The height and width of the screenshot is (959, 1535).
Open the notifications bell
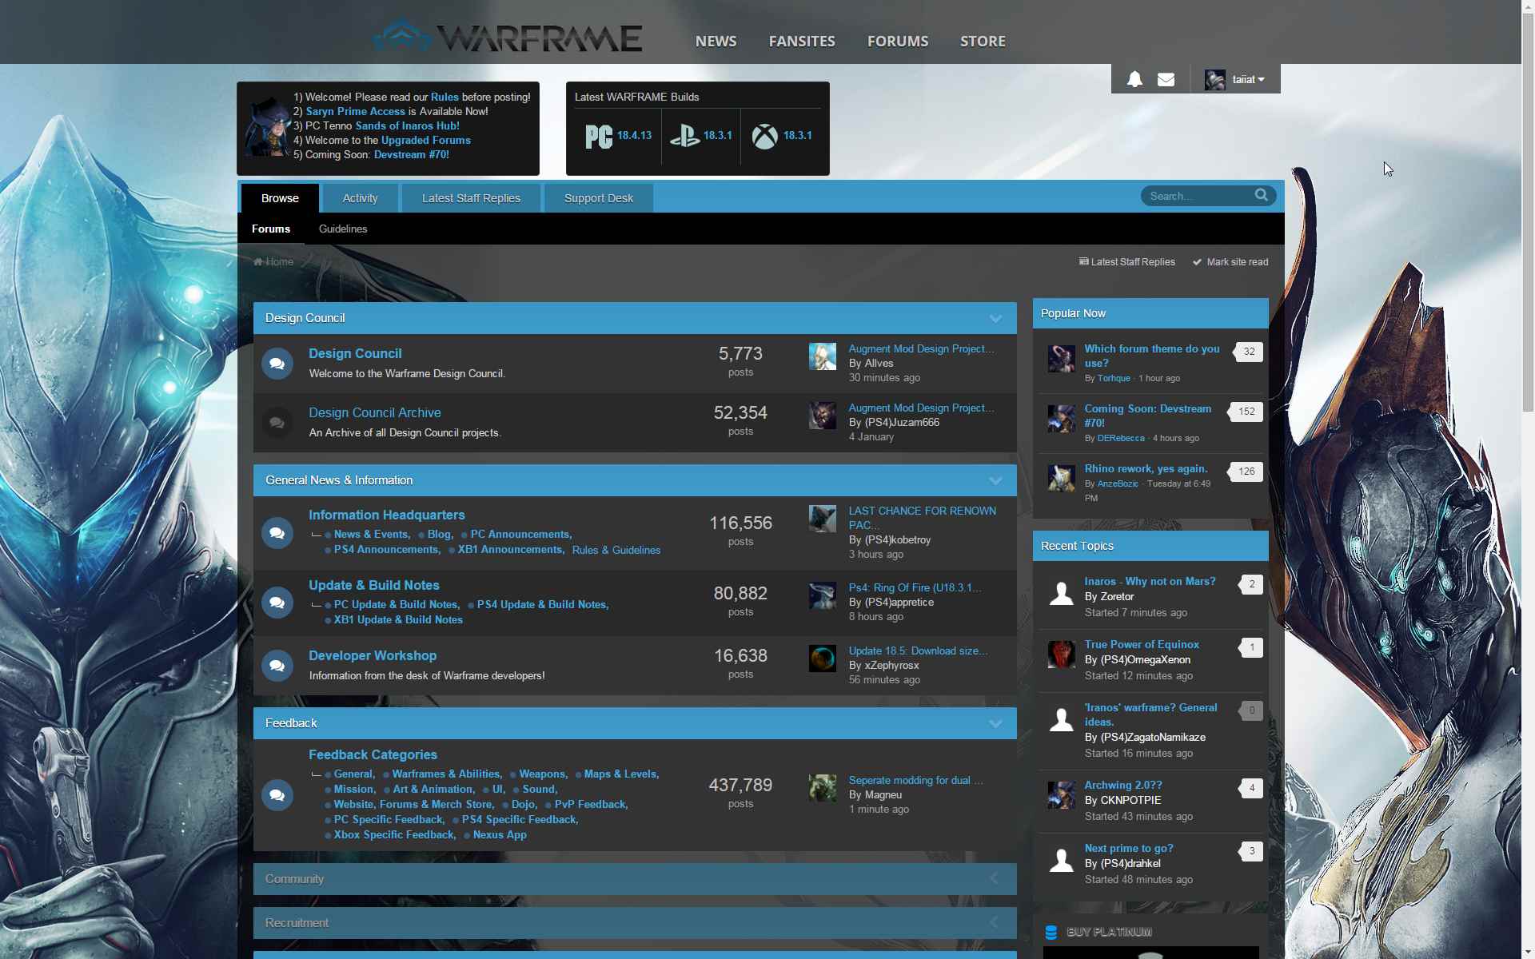pyautogui.click(x=1134, y=78)
